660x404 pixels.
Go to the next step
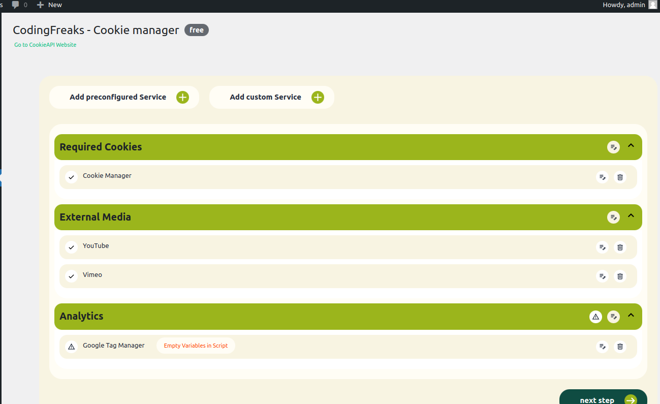pyautogui.click(x=603, y=398)
